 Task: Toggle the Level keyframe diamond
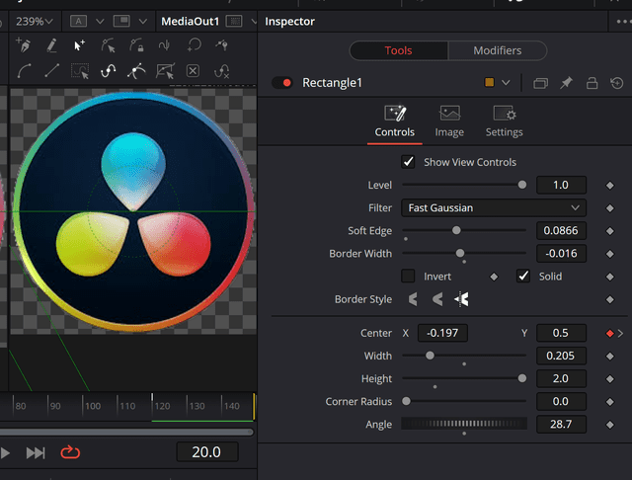610,186
